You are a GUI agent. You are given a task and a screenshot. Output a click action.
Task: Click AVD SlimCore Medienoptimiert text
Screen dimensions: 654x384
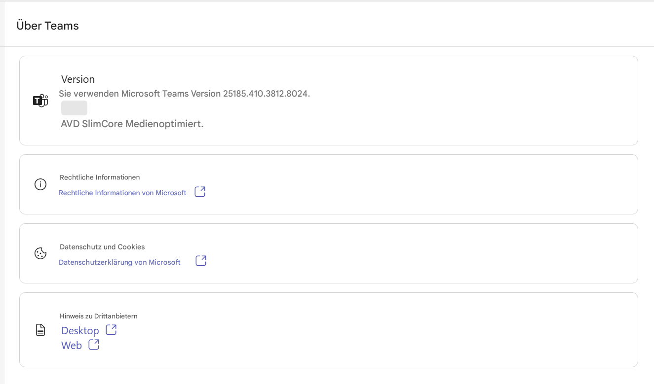[132, 124]
